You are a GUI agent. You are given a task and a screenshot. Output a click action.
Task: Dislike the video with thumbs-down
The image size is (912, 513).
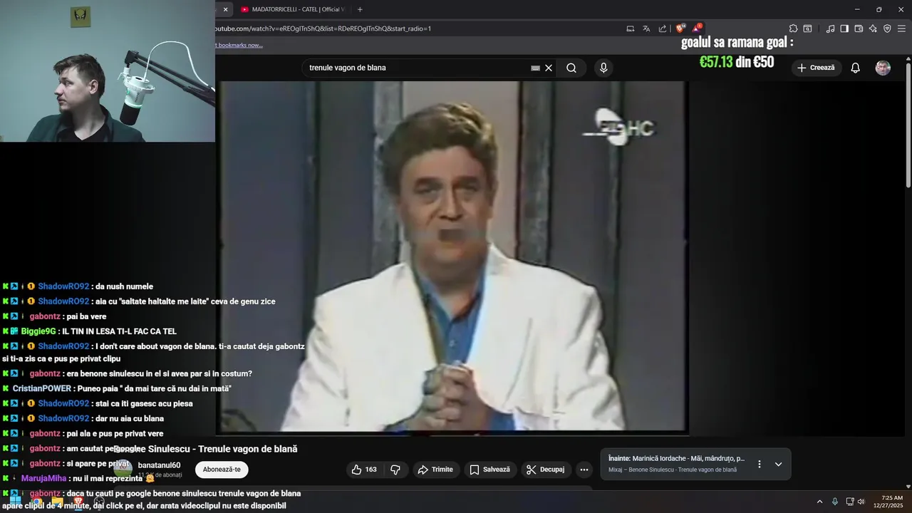(x=395, y=470)
